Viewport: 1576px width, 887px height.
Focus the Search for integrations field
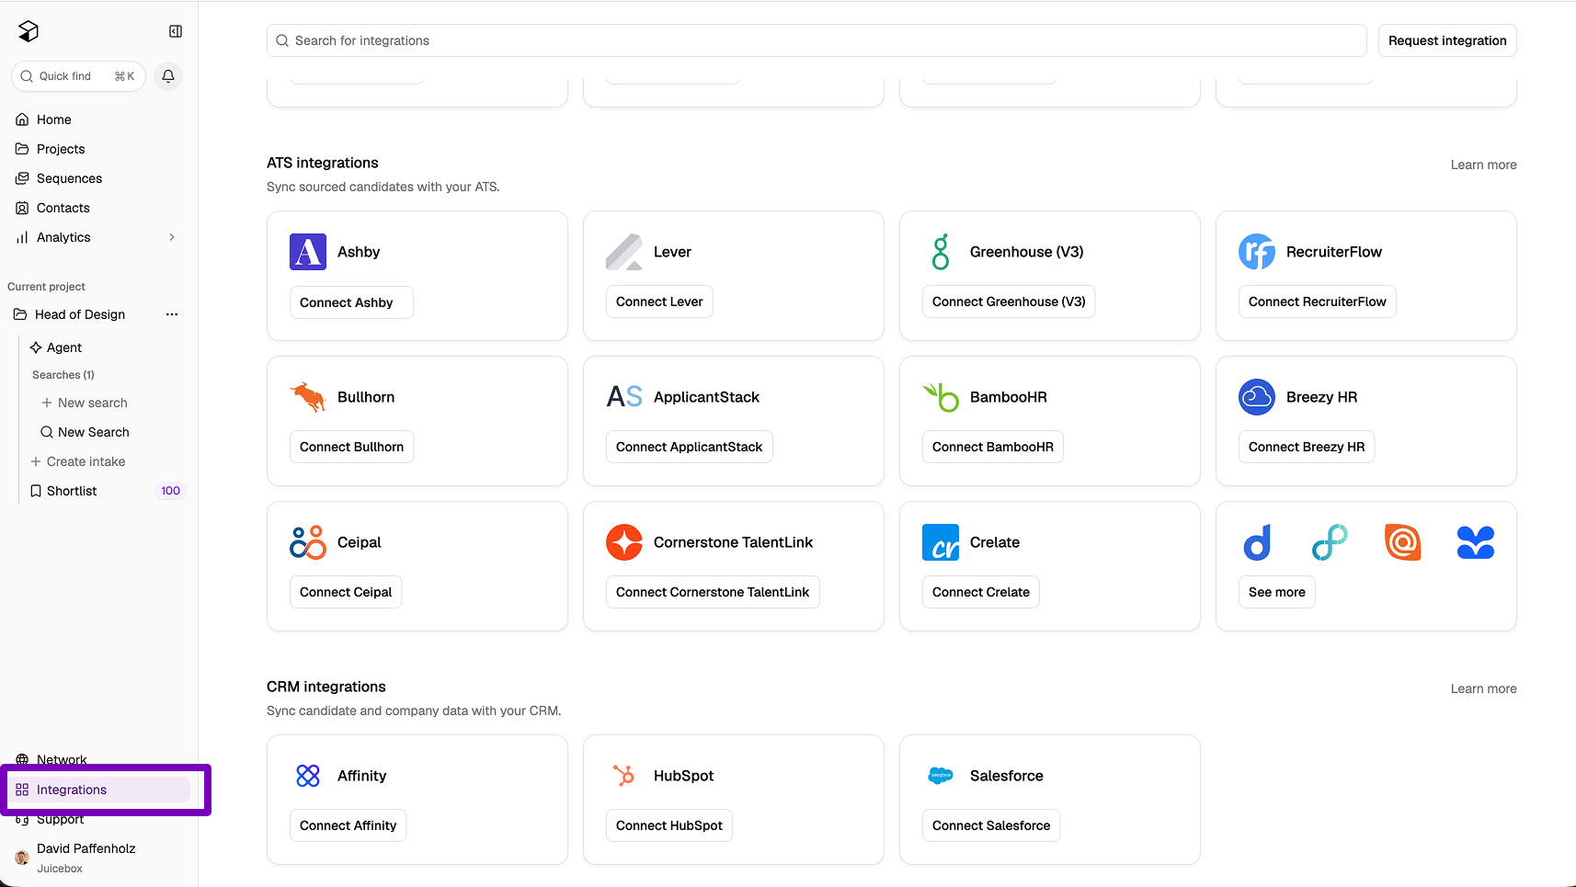point(817,40)
